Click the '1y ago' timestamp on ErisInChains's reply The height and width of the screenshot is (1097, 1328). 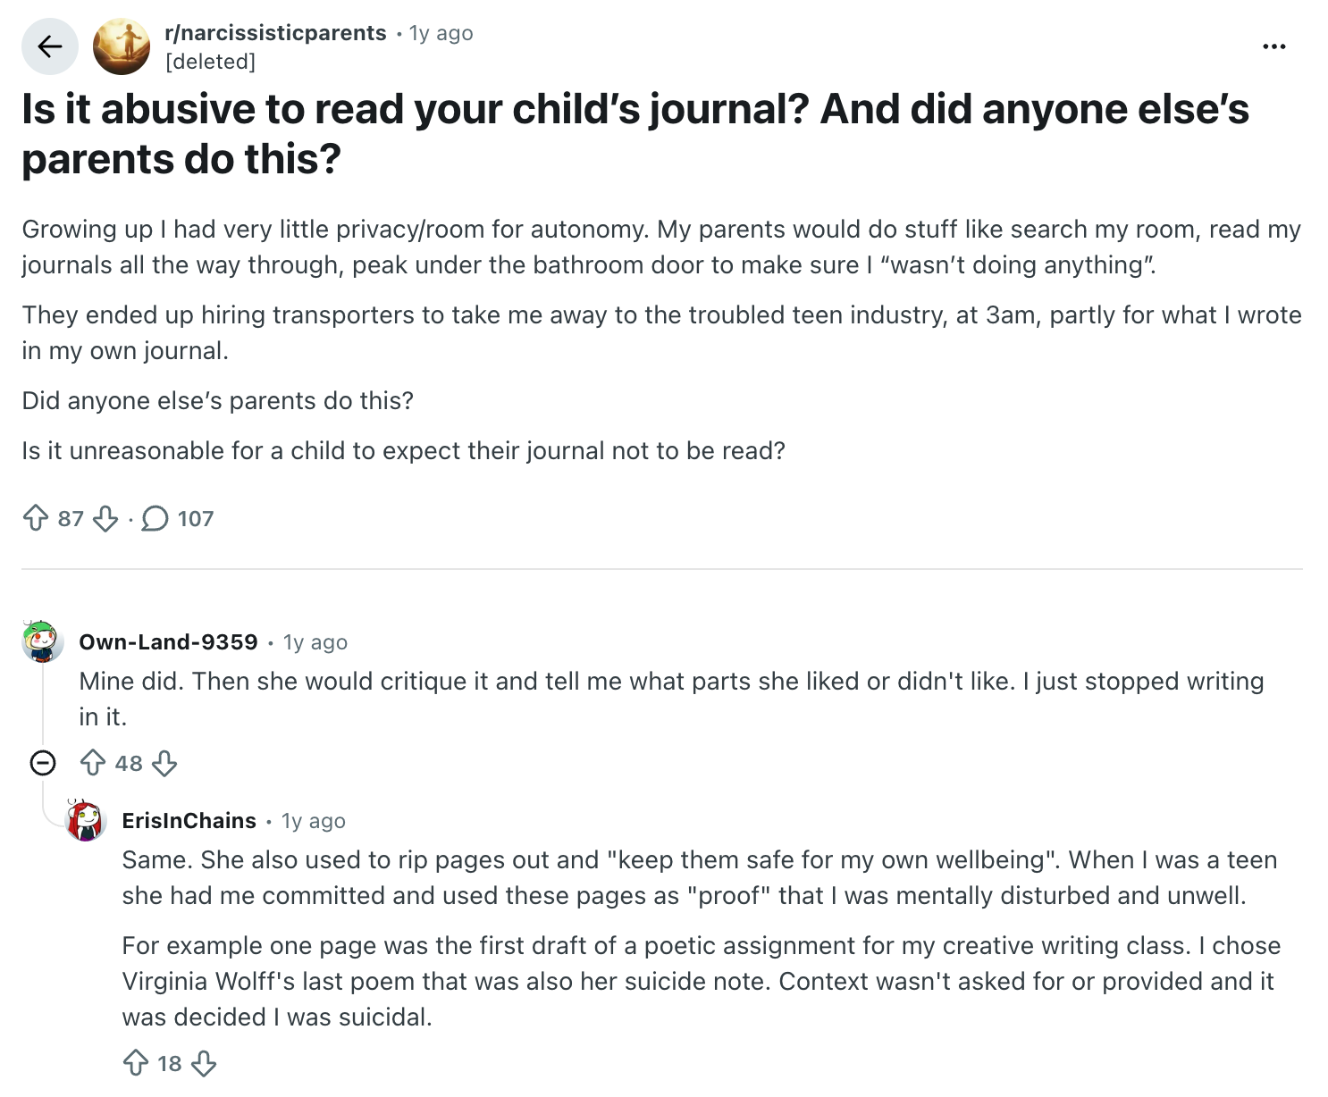(x=314, y=821)
